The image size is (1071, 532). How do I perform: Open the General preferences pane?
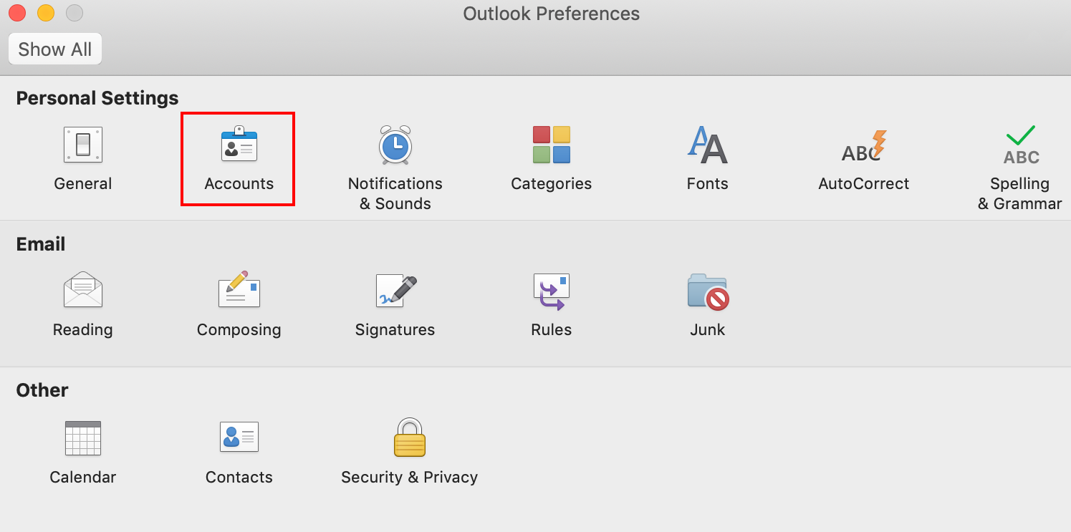(83, 145)
